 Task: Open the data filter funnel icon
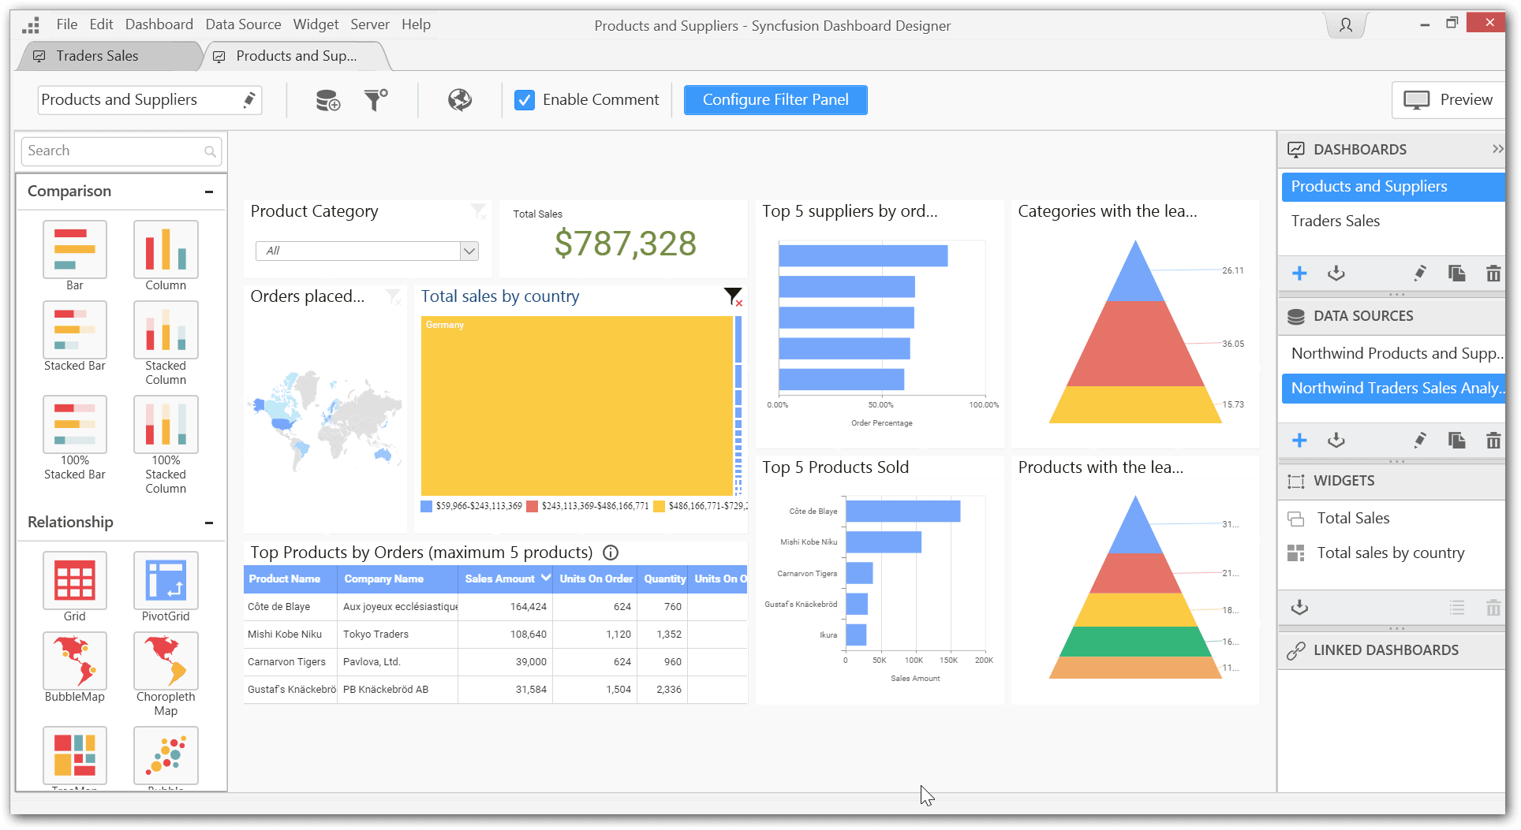point(376,100)
